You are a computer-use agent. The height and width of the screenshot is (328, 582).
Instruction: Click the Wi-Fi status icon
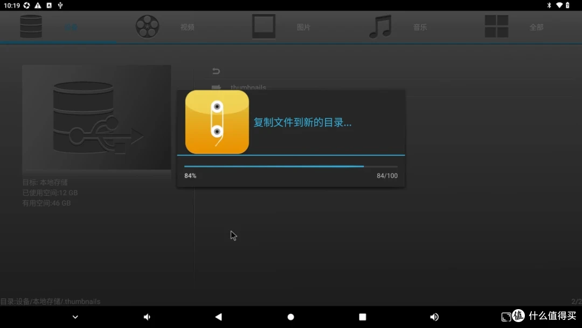[559, 5]
